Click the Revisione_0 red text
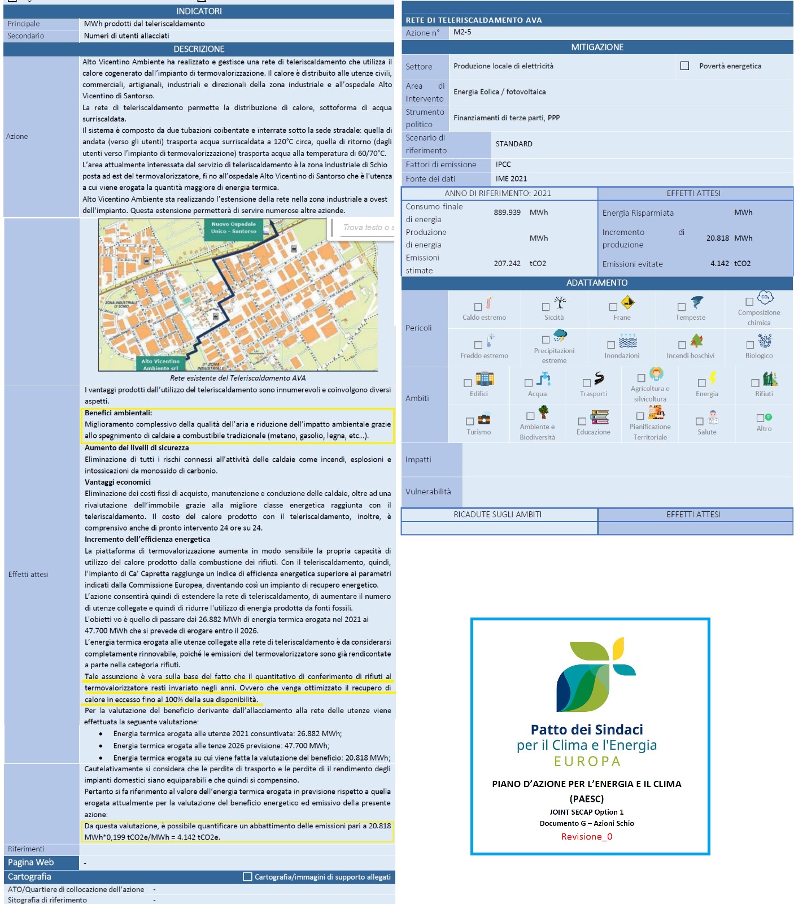 click(x=587, y=837)
